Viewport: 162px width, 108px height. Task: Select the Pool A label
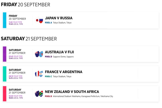(x=48, y=23)
